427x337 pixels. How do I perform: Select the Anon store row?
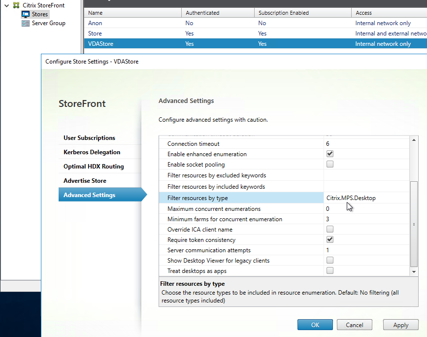pyautogui.click(x=256, y=23)
